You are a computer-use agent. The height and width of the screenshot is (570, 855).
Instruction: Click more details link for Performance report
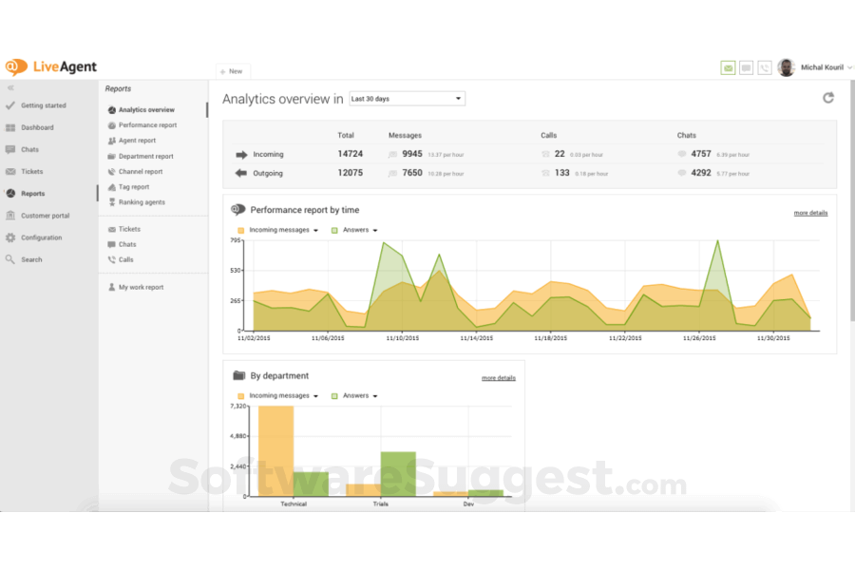pos(810,213)
